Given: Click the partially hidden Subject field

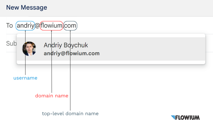Looking at the screenshot, I should (x=11, y=43).
